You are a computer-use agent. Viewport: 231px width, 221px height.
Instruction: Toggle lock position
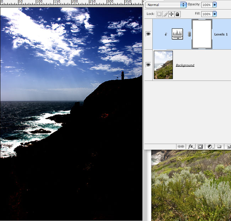tap(171, 14)
